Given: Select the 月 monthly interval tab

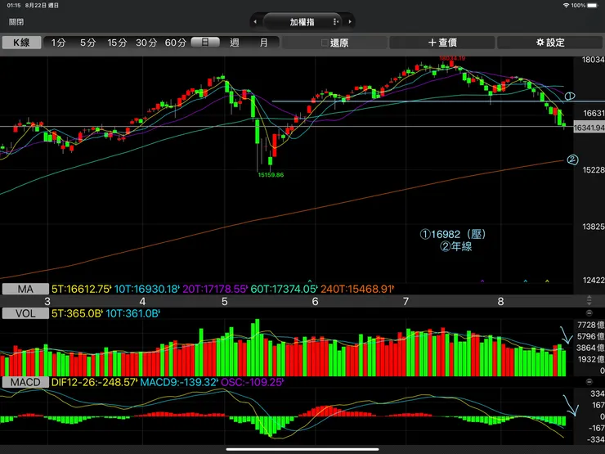Looking at the screenshot, I should click(263, 43).
